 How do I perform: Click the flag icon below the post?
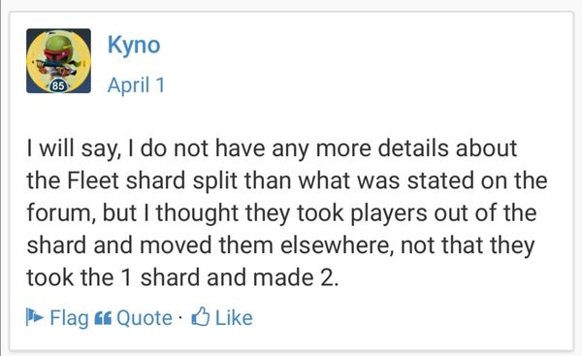click(x=35, y=317)
